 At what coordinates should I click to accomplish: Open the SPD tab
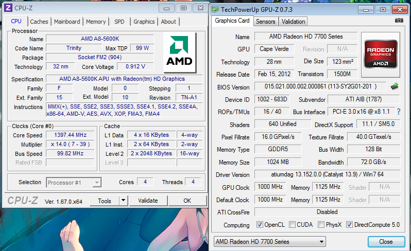click(119, 22)
